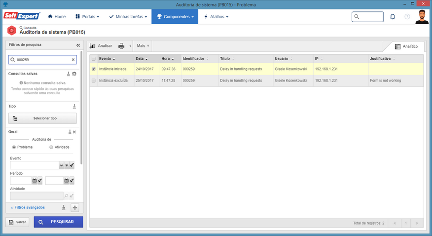This screenshot has height=236, width=432.
Task: Expand the print options arrow
Action: coord(130,46)
